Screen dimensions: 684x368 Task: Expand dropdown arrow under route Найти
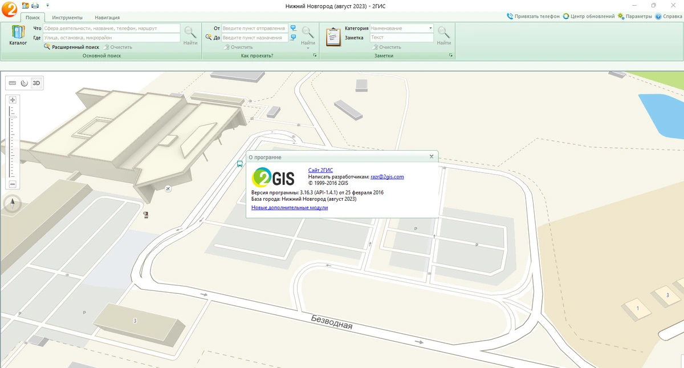click(308, 47)
